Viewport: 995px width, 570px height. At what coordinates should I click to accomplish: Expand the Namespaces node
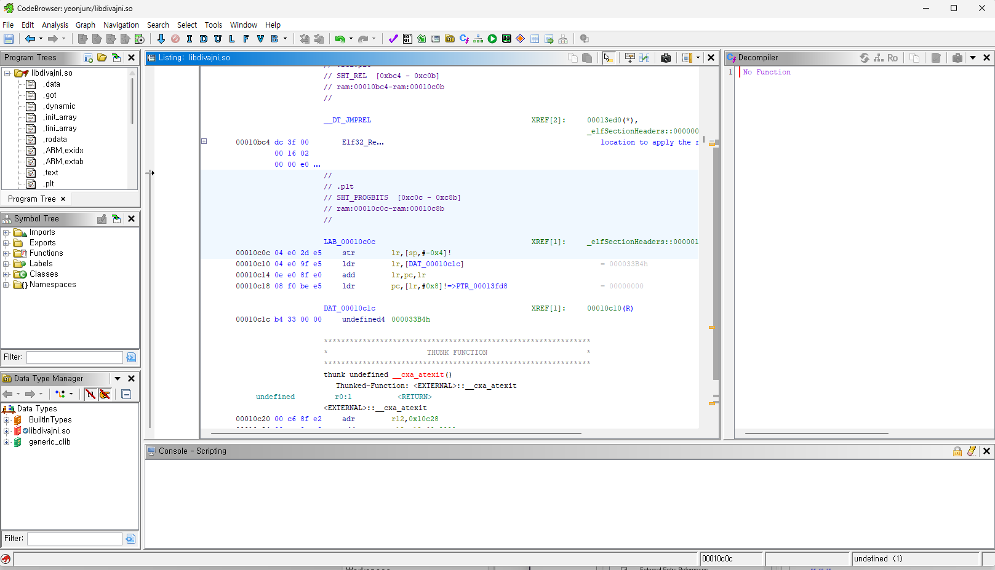pos(6,285)
